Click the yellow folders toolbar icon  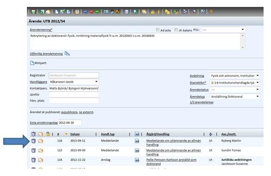tap(167, 12)
